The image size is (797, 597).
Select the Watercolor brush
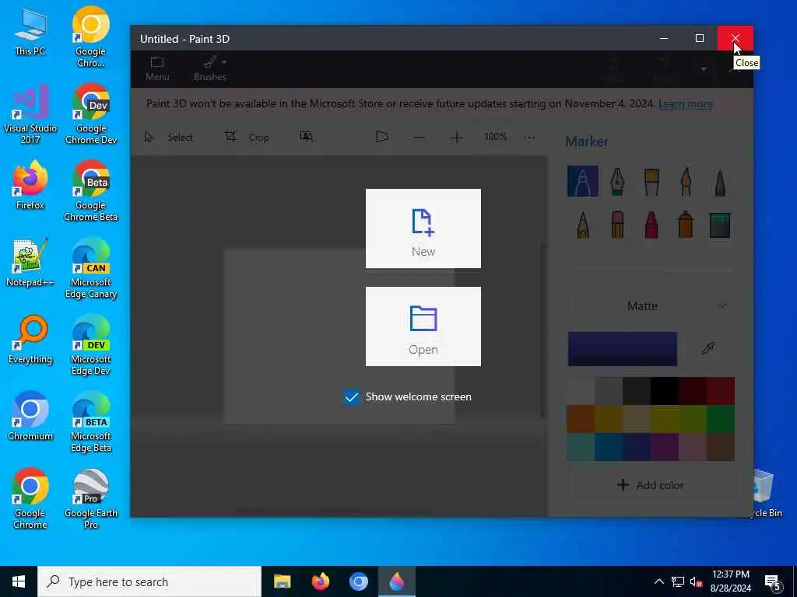[x=686, y=181]
